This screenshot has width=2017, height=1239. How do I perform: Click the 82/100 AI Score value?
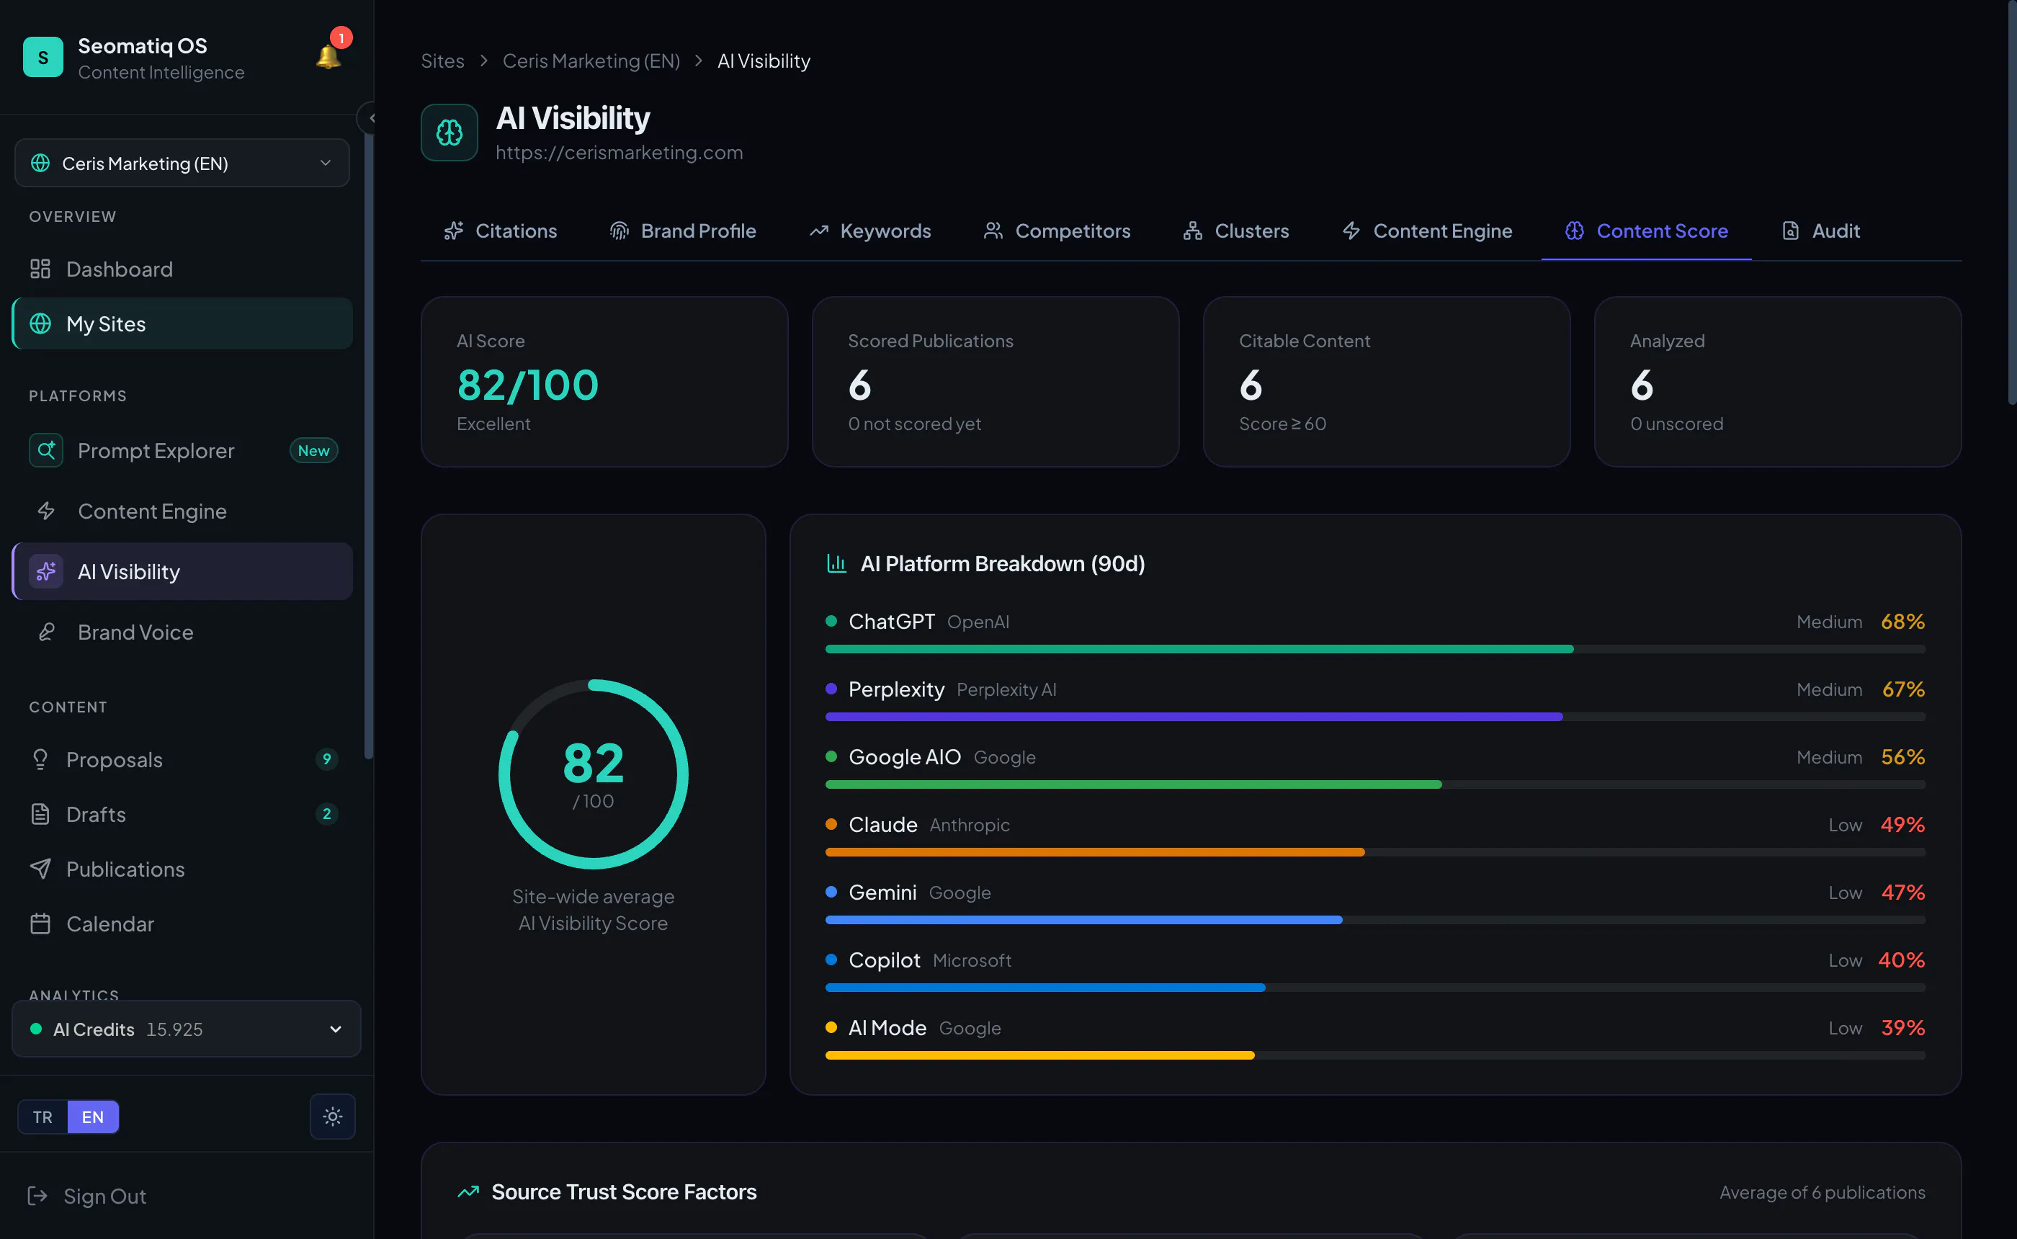(x=527, y=385)
